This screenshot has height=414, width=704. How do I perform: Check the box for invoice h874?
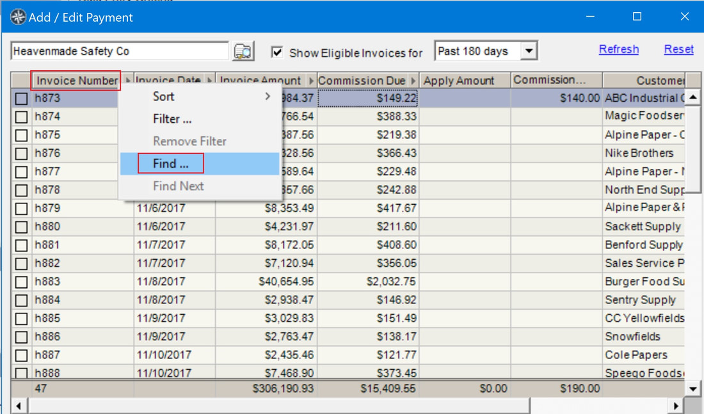click(x=21, y=116)
